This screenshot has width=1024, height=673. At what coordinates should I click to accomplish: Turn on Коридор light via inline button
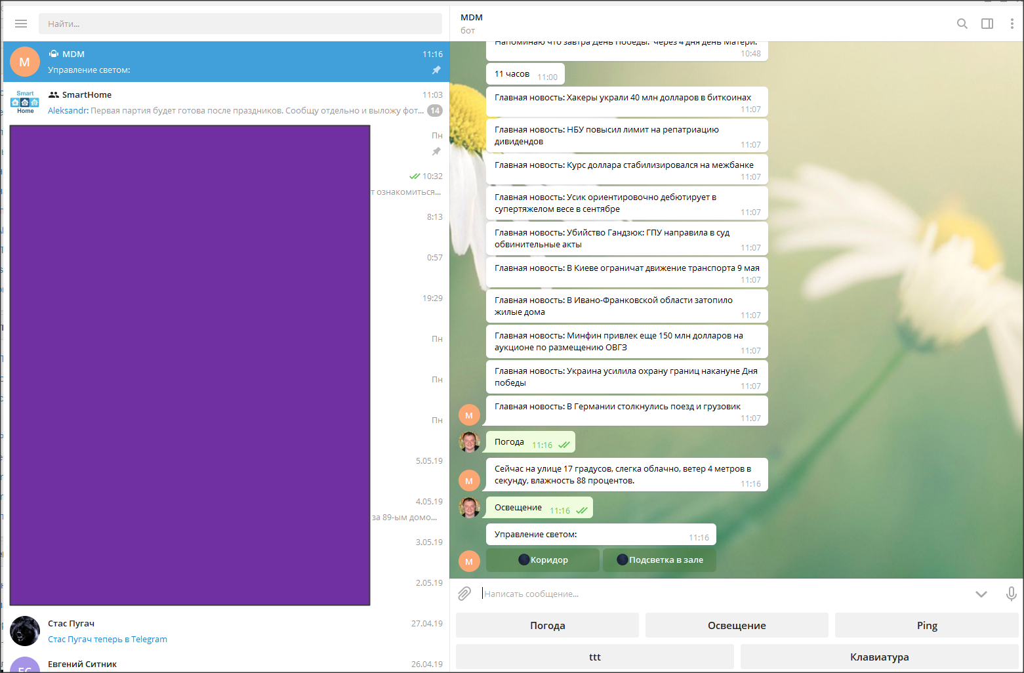[543, 560]
